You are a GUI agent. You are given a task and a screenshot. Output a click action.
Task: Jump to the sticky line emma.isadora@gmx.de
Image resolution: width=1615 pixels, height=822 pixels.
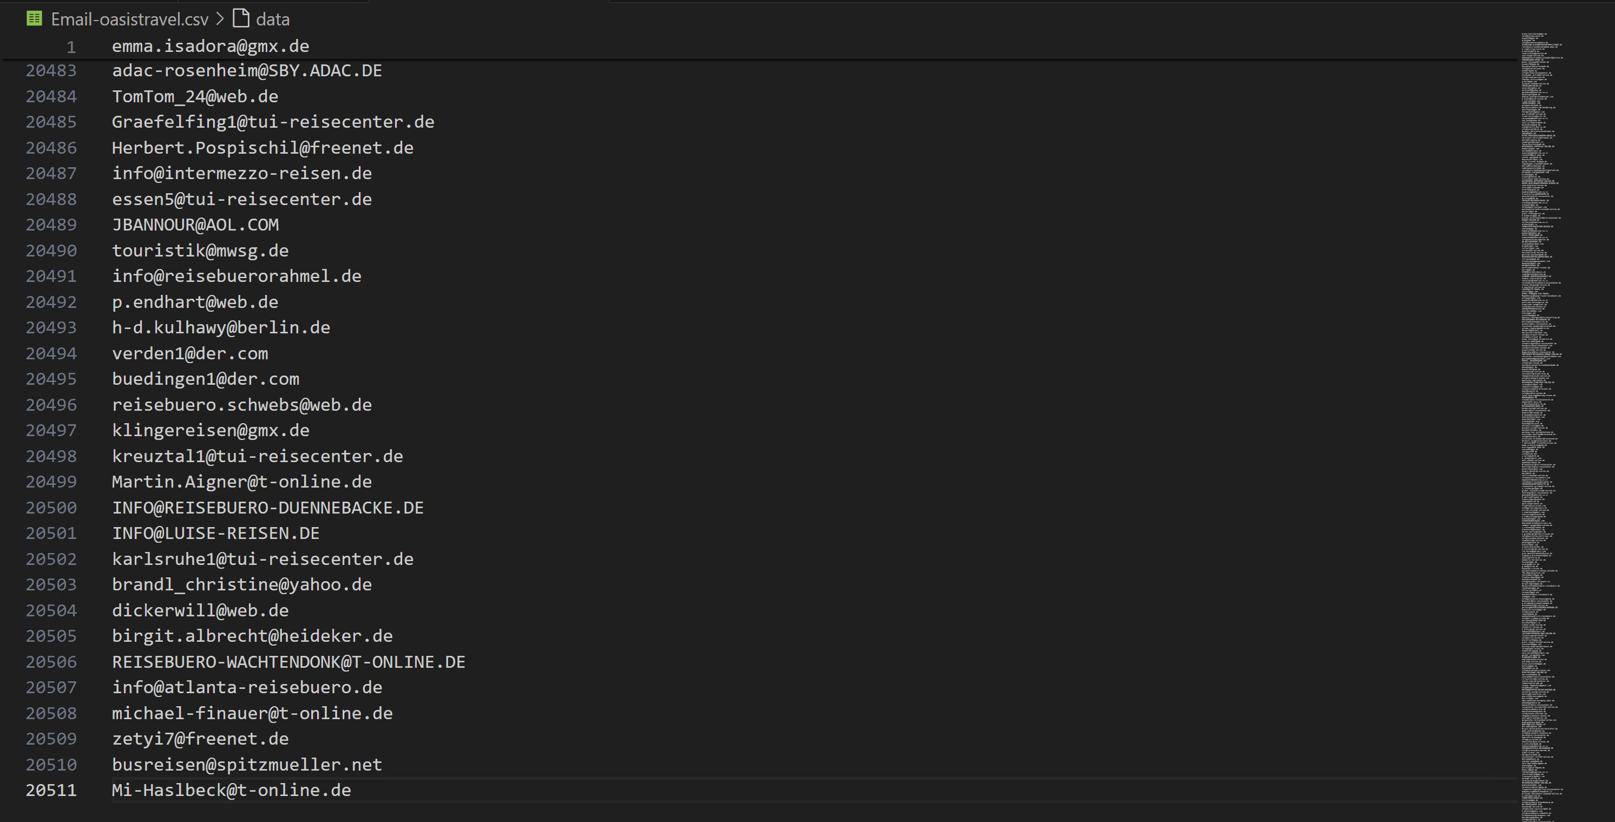point(210,47)
